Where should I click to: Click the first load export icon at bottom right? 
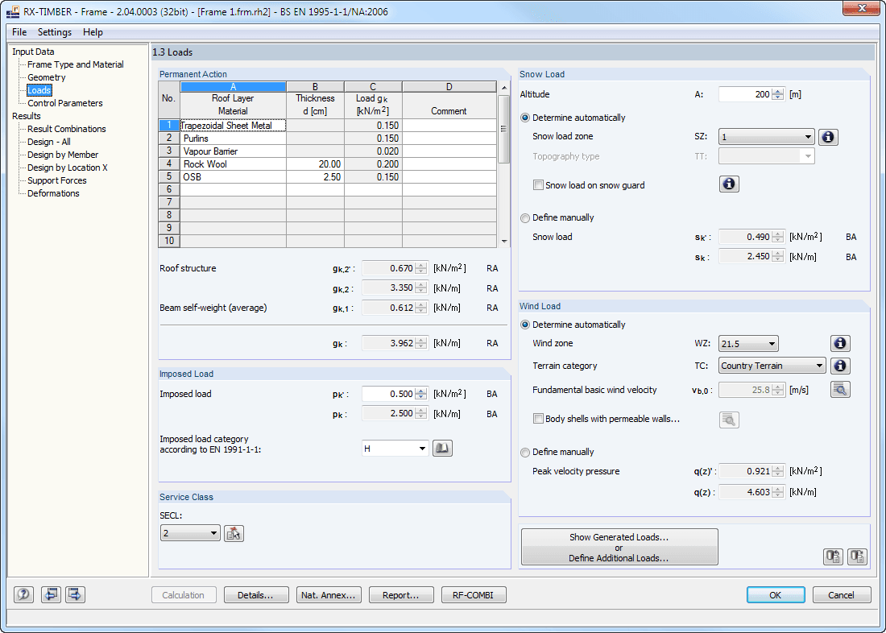[x=834, y=556]
